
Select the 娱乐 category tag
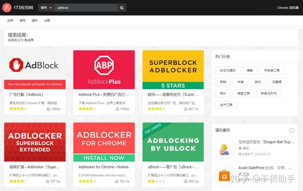click(x=258, y=82)
